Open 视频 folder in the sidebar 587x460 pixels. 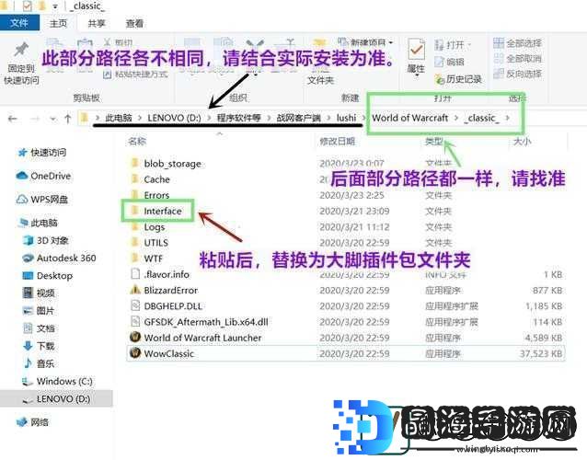click(x=39, y=293)
